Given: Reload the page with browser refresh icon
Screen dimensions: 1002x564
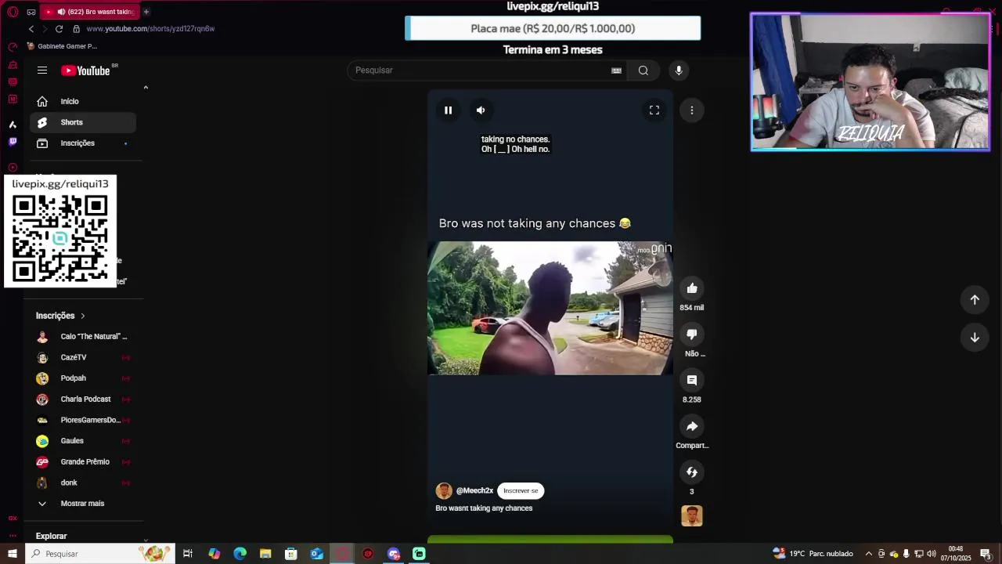Looking at the screenshot, I should [x=59, y=29].
